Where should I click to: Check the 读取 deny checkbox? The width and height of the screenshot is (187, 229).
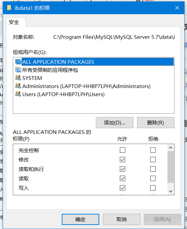[153, 178]
